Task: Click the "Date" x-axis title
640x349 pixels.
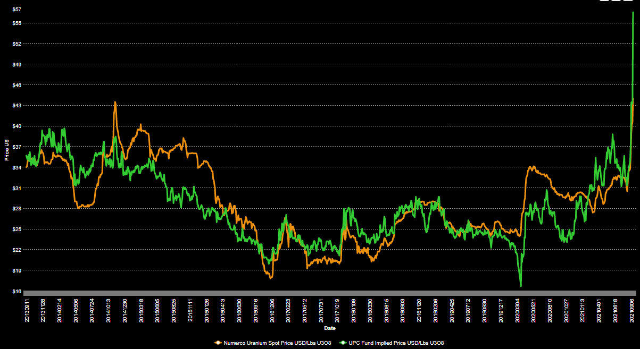Action: click(330, 328)
